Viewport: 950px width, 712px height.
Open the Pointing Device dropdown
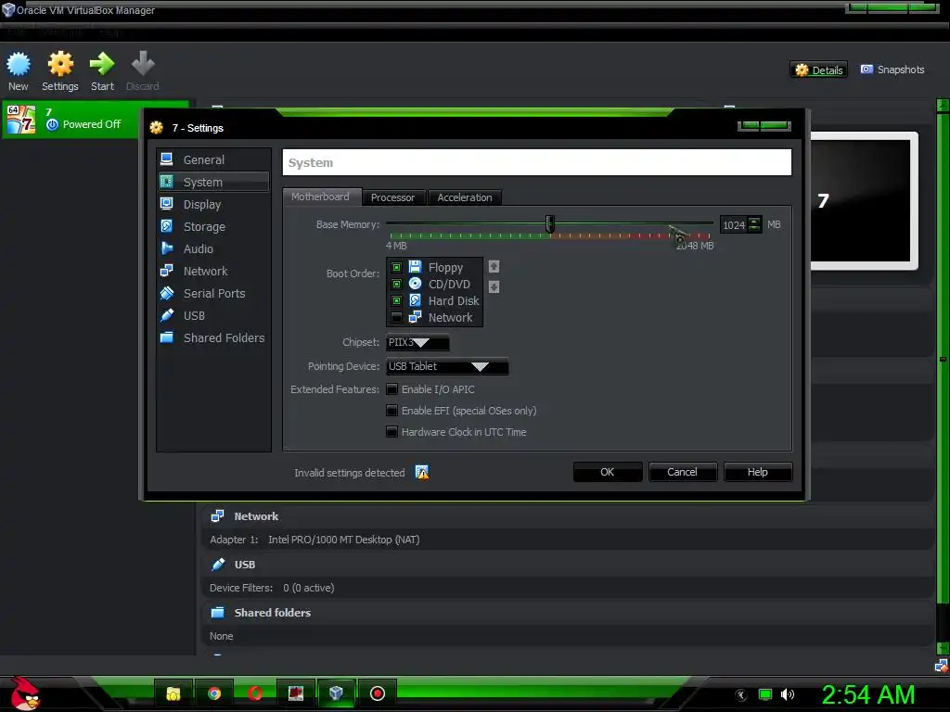[447, 366]
